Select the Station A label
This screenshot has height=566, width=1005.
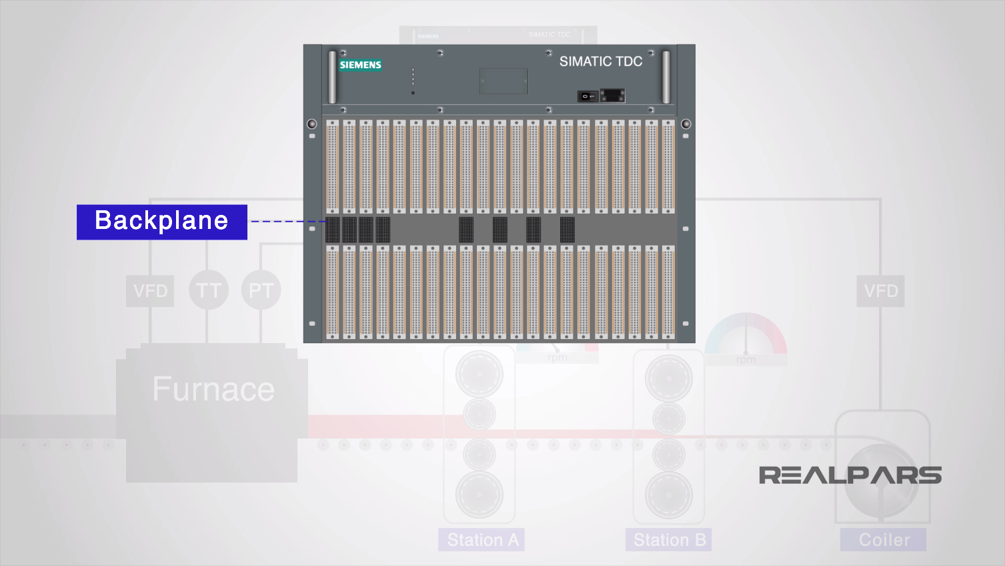click(481, 539)
